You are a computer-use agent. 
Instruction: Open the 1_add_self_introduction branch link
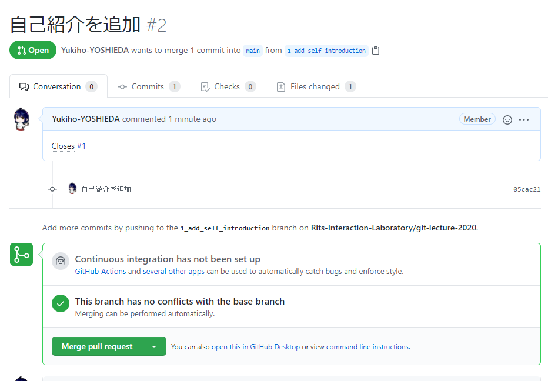[326, 51]
